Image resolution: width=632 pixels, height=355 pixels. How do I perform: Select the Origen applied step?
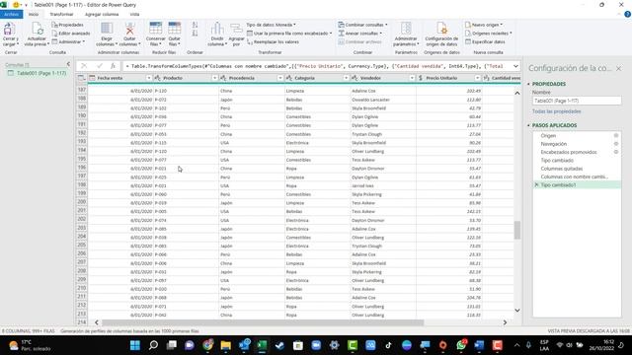pos(548,136)
